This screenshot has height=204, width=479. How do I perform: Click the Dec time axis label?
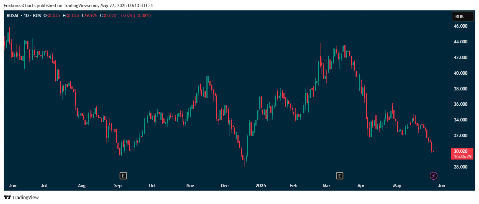tap(225, 185)
